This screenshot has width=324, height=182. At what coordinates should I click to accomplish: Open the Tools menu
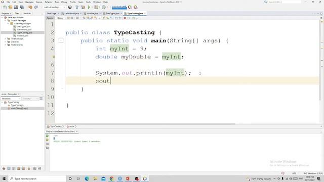point(88,2)
